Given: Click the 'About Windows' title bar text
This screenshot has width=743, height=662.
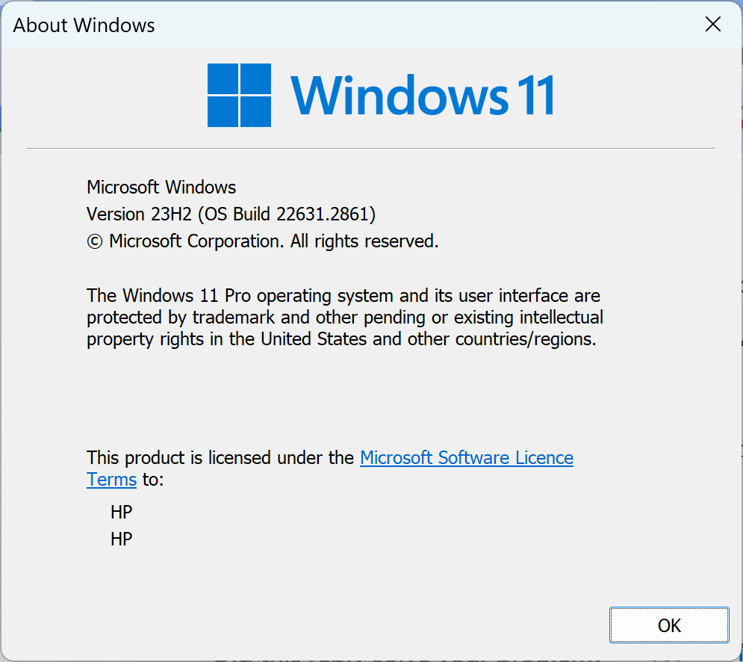Looking at the screenshot, I should pos(84,25).
